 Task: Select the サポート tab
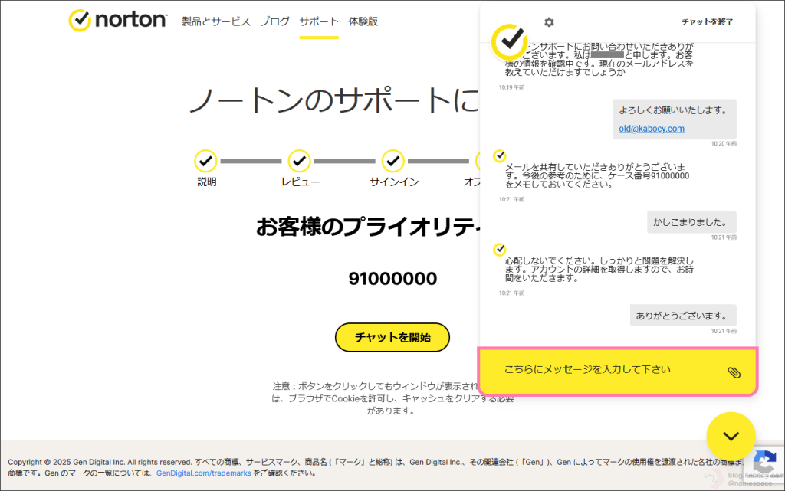click(x=319, y=21)
